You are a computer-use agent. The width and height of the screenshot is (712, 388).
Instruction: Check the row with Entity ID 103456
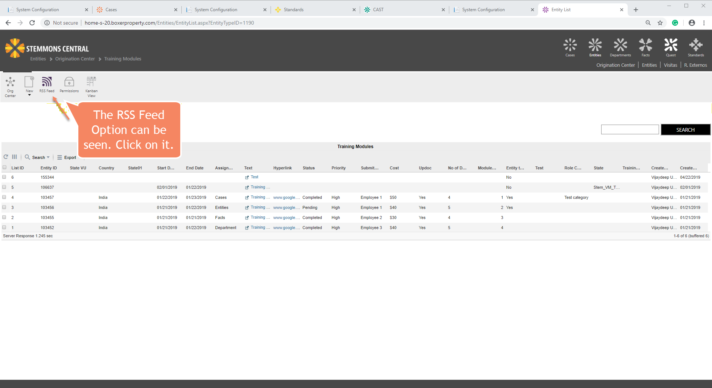click(x=4, y=207)
